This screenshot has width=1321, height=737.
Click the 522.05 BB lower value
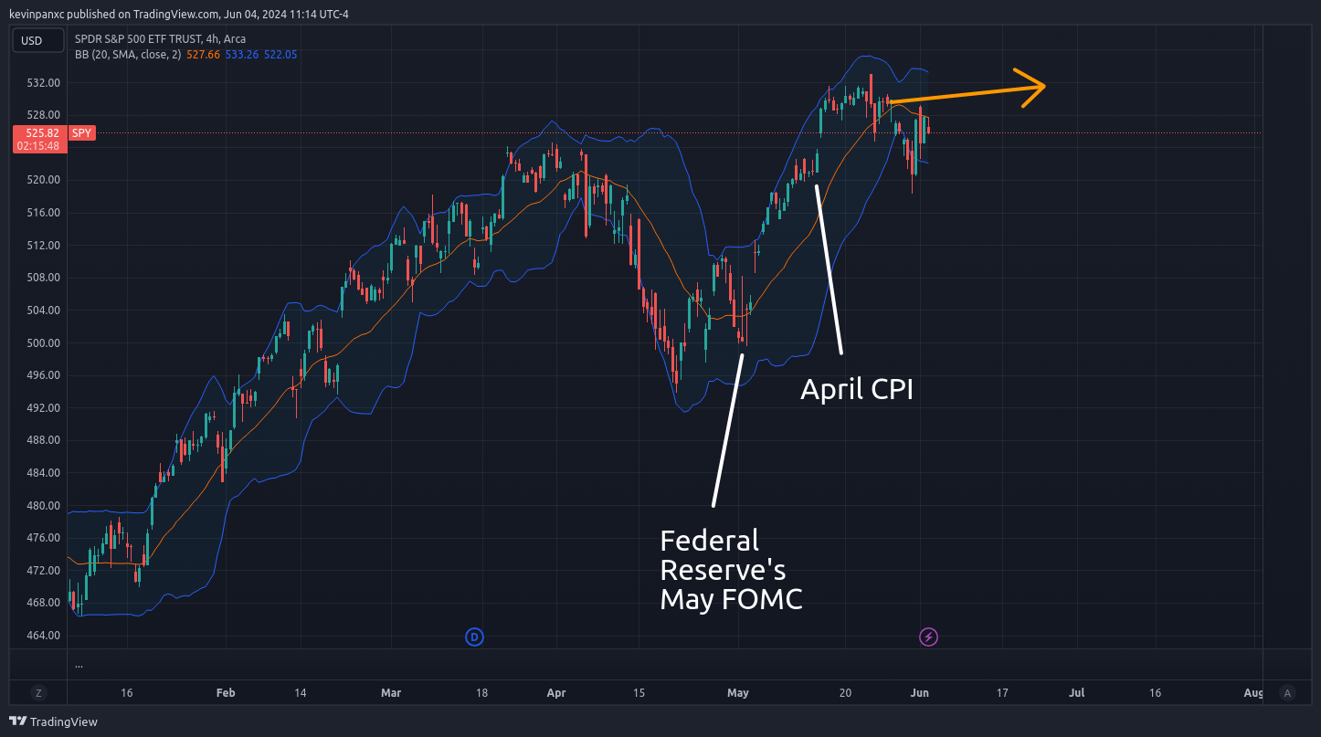click(x=280, y=55)
